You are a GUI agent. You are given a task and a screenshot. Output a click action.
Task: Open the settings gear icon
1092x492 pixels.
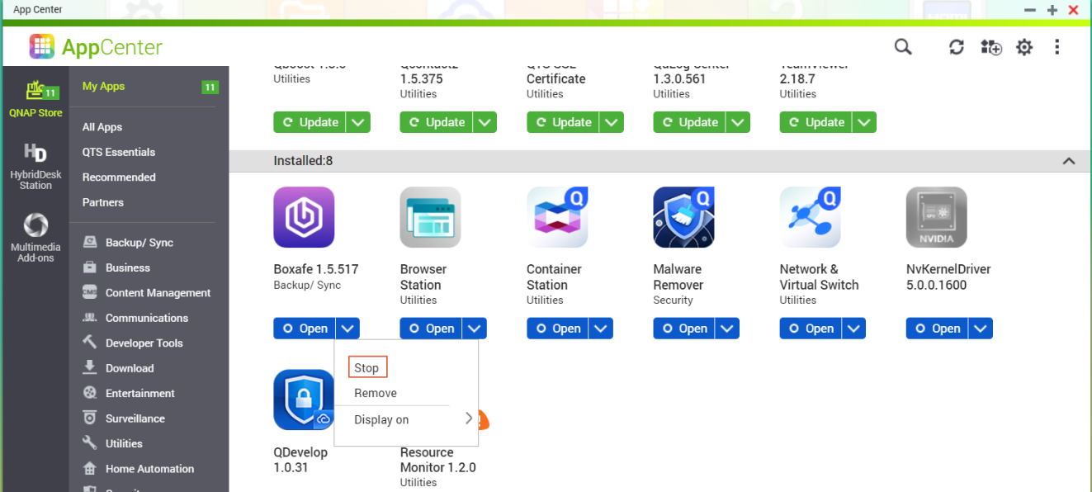coord(1024,47)
